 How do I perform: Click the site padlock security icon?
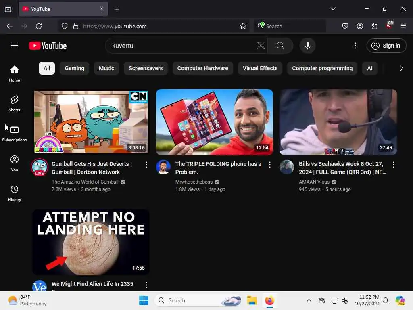click(x=76, y=26)
